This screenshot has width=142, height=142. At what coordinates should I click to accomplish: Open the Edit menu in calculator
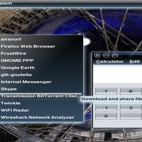pos(135,61)
